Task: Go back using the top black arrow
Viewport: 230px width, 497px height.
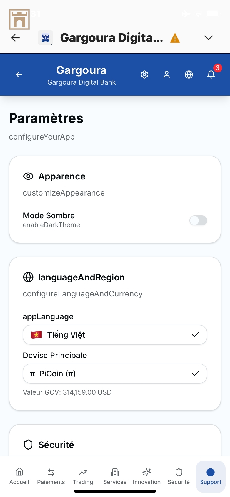Action: 16,38
